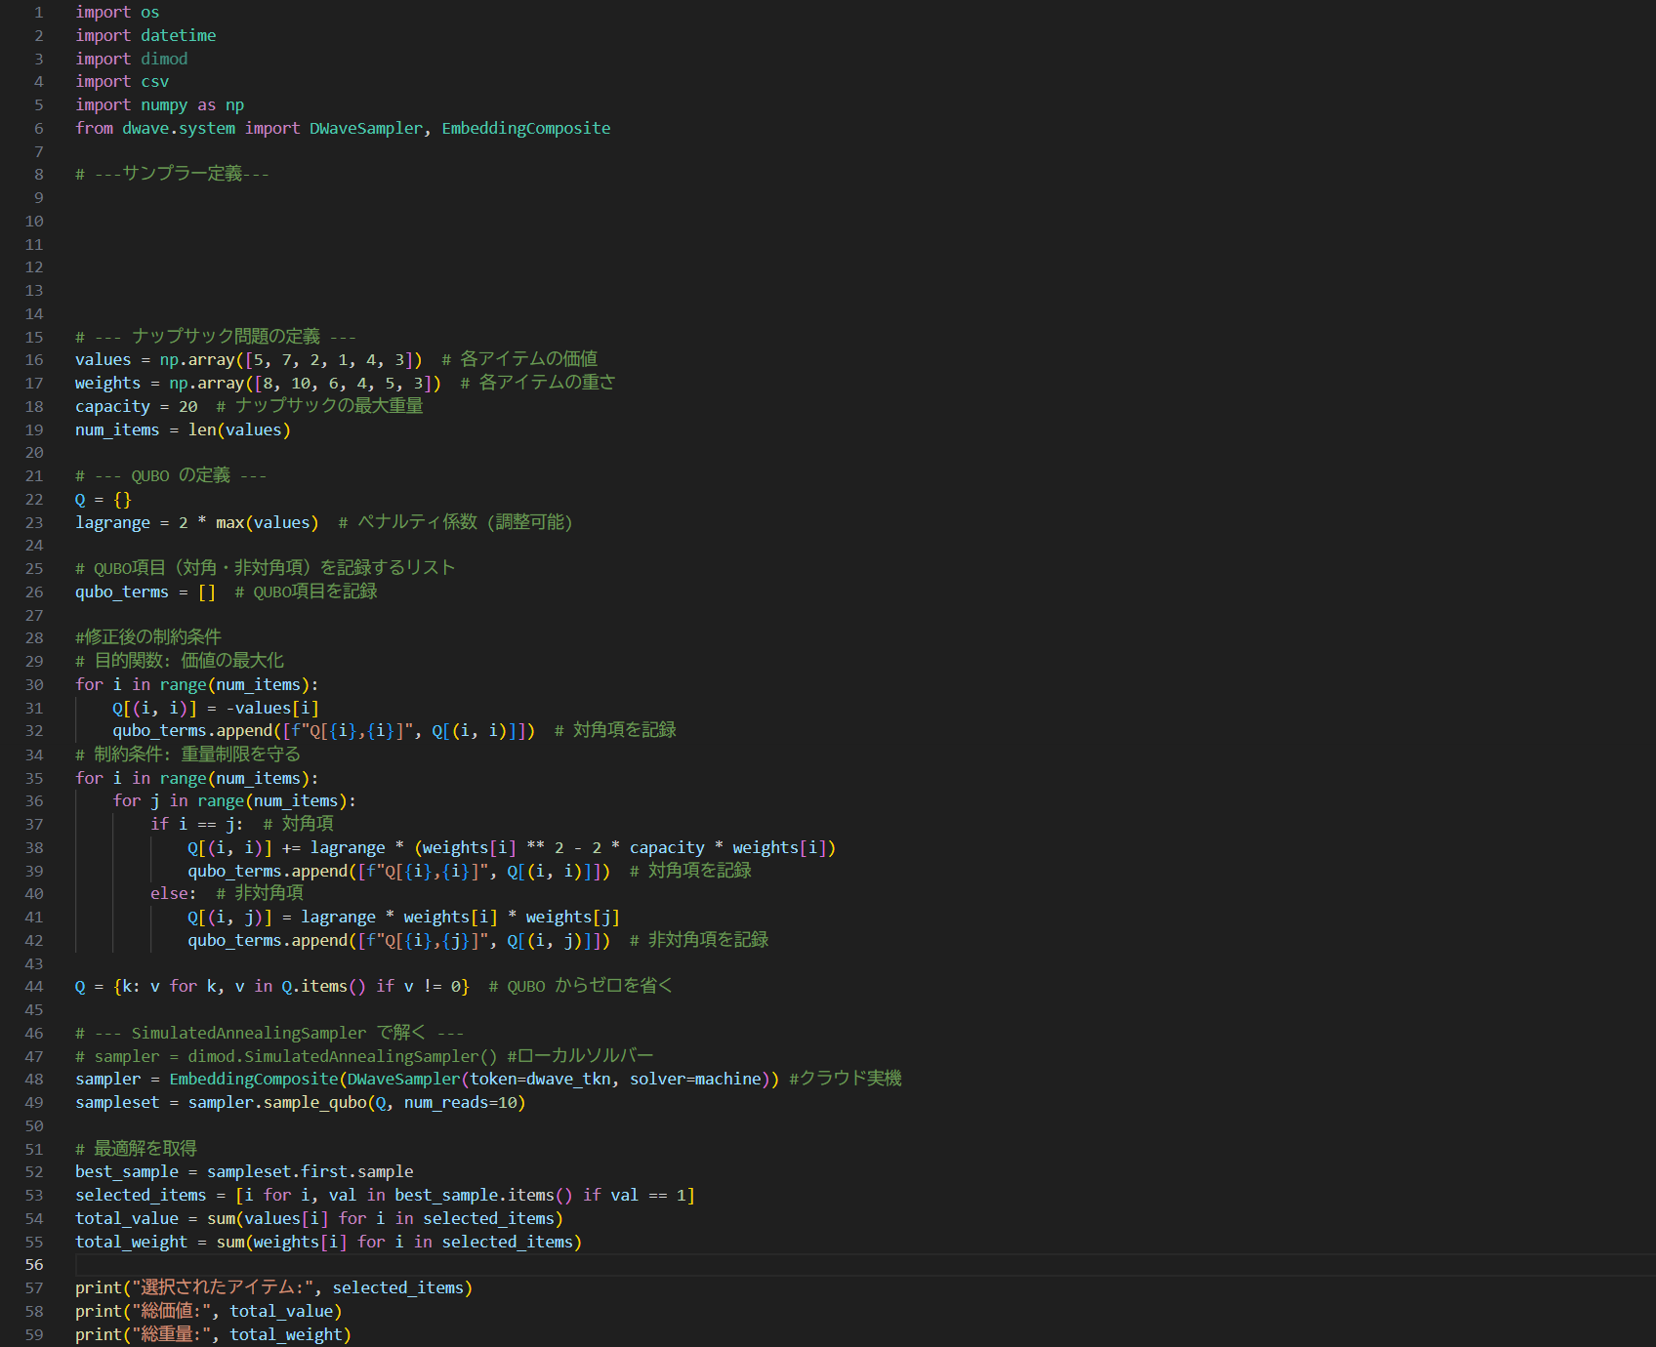Viewport: 1656px width, 1347px height.
Task: Click the 'num_items = len(values)' line
Action: (183, 430)
